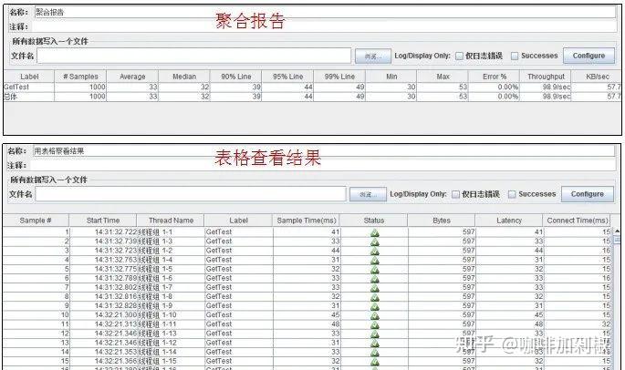Sort by the Throughput column header
This screenshot has width=625, height=370.
546,77
